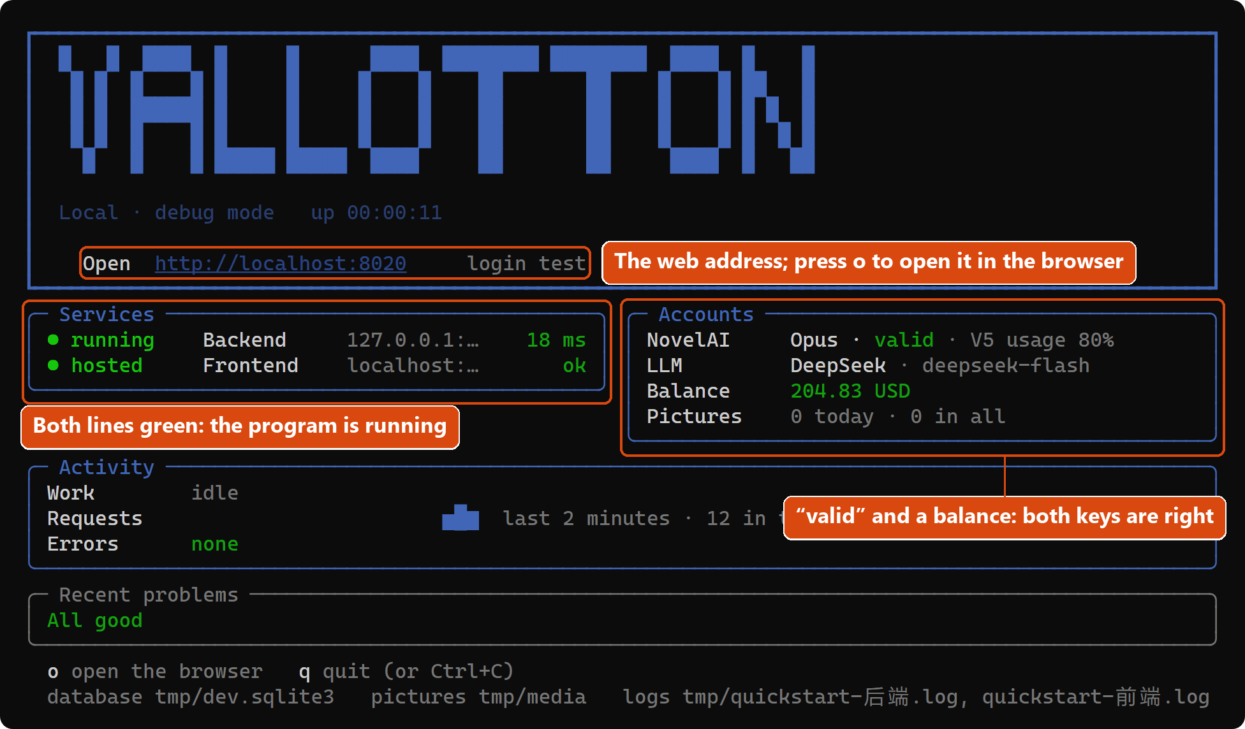Click the Errors value 'none'
The height and width of the screenshot is (729, 1245).
pos(215,544)
